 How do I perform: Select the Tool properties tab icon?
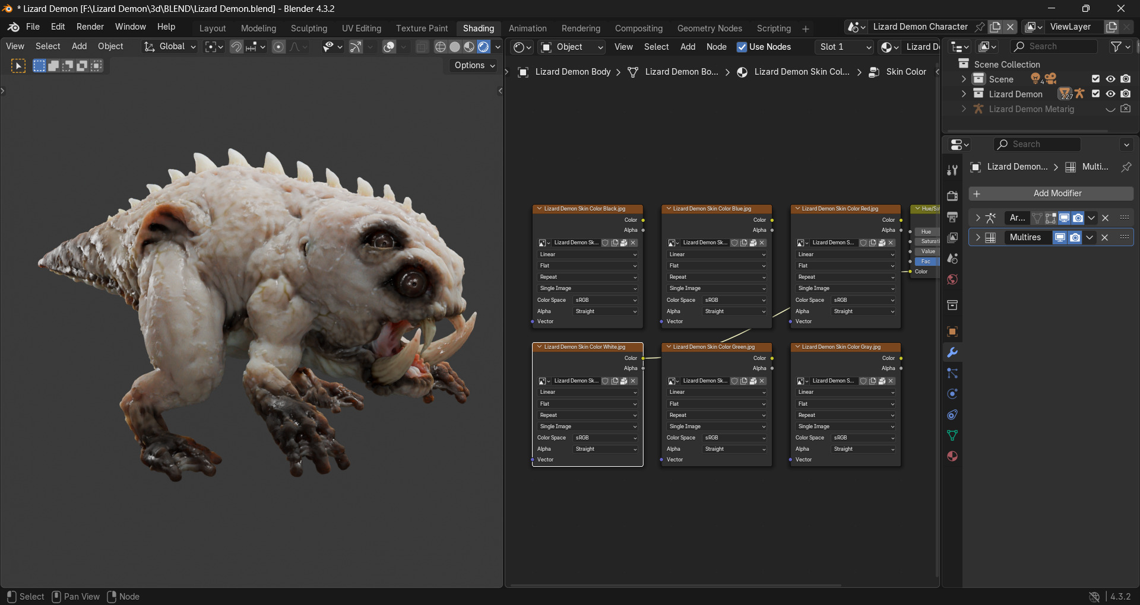pyautogui.click(x=952, y=170)
